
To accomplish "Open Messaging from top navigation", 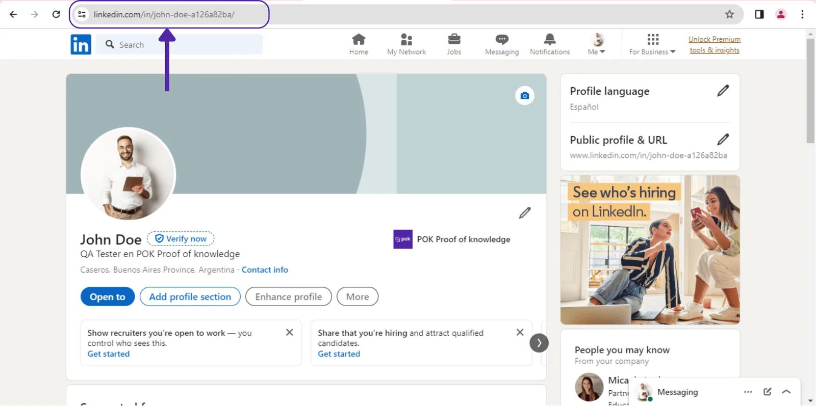I will coord(502,44).
